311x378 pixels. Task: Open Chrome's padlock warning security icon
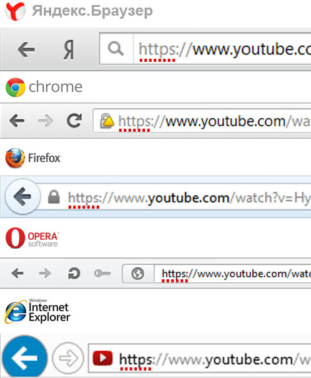(x=107, y=121)
